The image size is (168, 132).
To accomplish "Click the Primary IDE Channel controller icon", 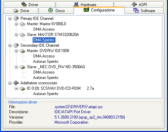I will [16, 18].
